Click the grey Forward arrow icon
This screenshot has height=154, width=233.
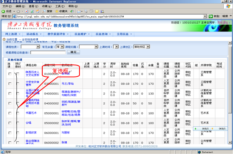[x=18, y=11]
